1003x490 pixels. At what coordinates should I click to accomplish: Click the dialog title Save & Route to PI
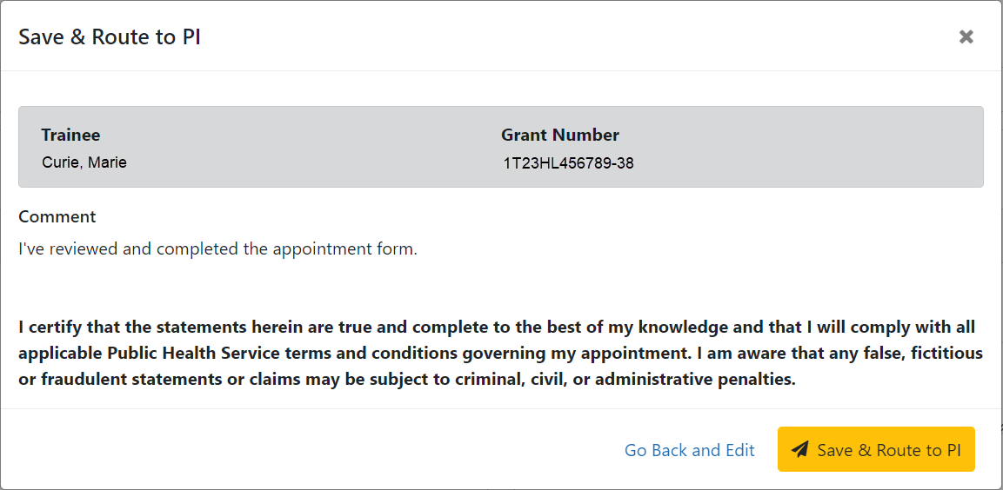(110, 37)
